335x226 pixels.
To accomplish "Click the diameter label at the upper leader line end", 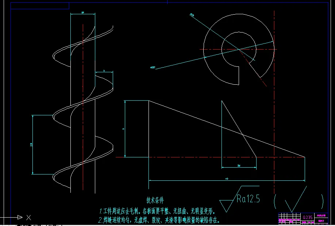I will 192,15.
